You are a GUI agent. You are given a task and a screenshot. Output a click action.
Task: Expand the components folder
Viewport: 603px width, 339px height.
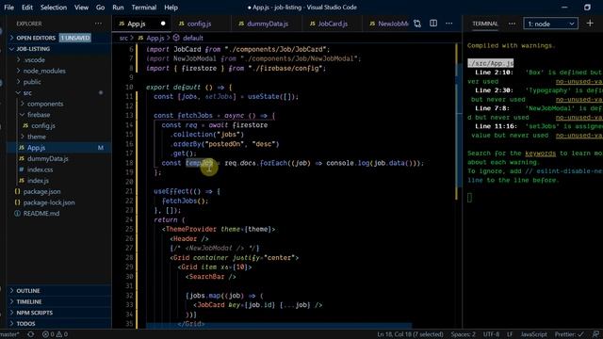tap(45, 104)
